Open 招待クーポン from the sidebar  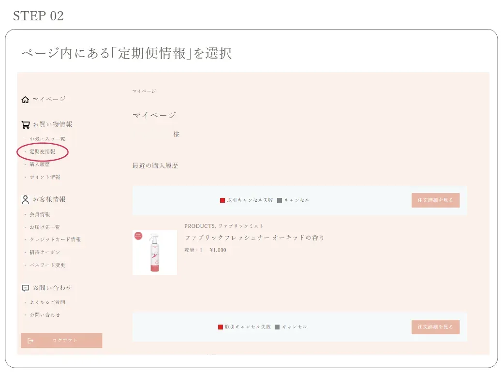tap(44, 252)
